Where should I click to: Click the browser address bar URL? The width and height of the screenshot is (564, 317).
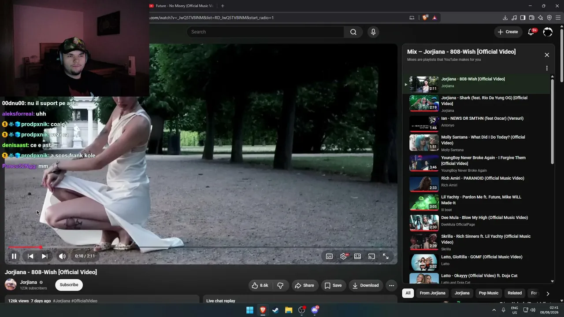211,18
